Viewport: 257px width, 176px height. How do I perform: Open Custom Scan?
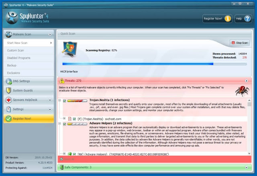29,51
